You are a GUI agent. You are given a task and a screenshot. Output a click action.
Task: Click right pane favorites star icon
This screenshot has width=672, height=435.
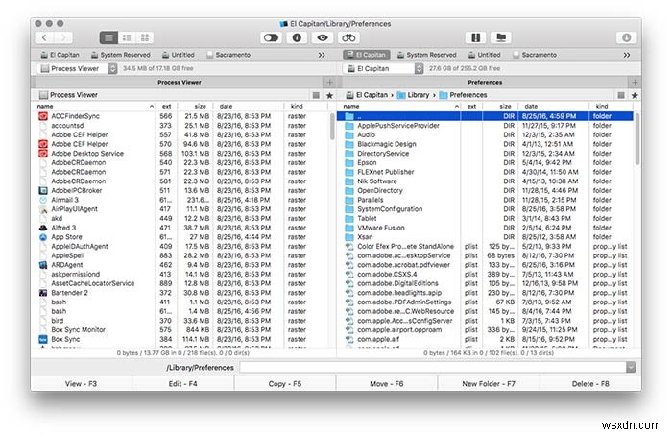pyautogui.click(x=635, y=96)
